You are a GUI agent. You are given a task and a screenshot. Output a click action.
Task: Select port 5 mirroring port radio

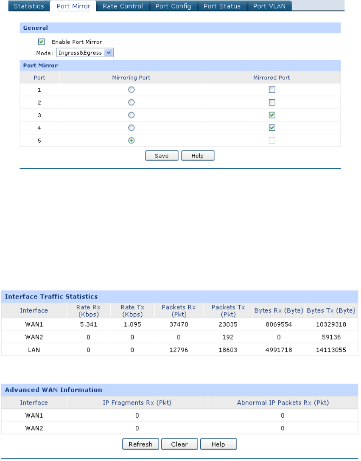(x=132, y=141)
